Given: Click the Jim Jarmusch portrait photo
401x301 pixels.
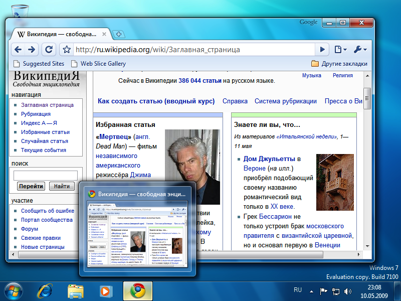Looking at the screenshot, I should [192, 167].
